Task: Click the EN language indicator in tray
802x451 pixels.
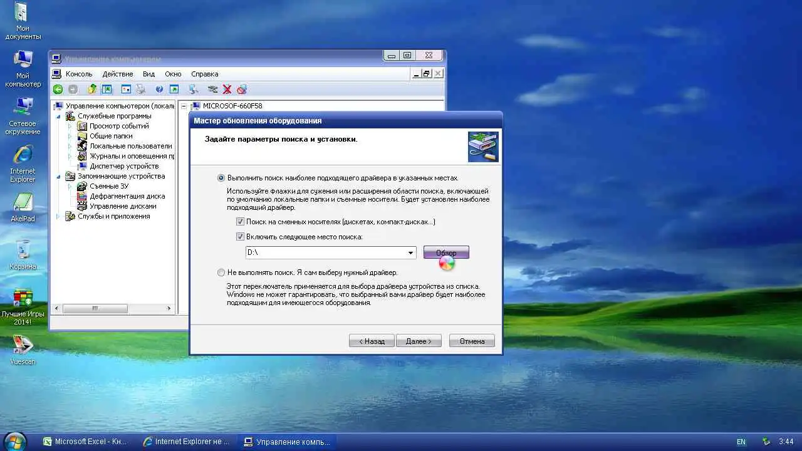Action: pos(741,442)
